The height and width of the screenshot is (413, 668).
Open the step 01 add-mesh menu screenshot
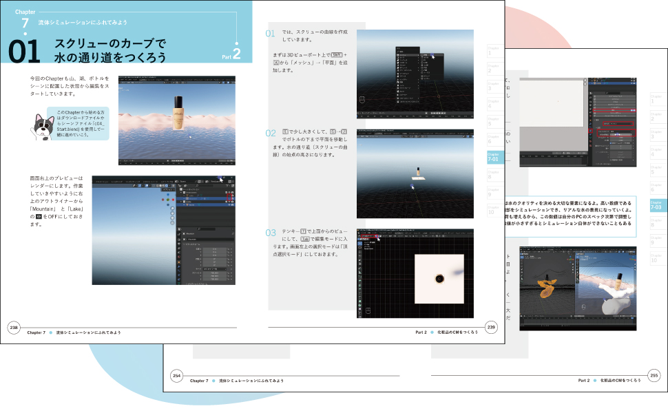415,74
